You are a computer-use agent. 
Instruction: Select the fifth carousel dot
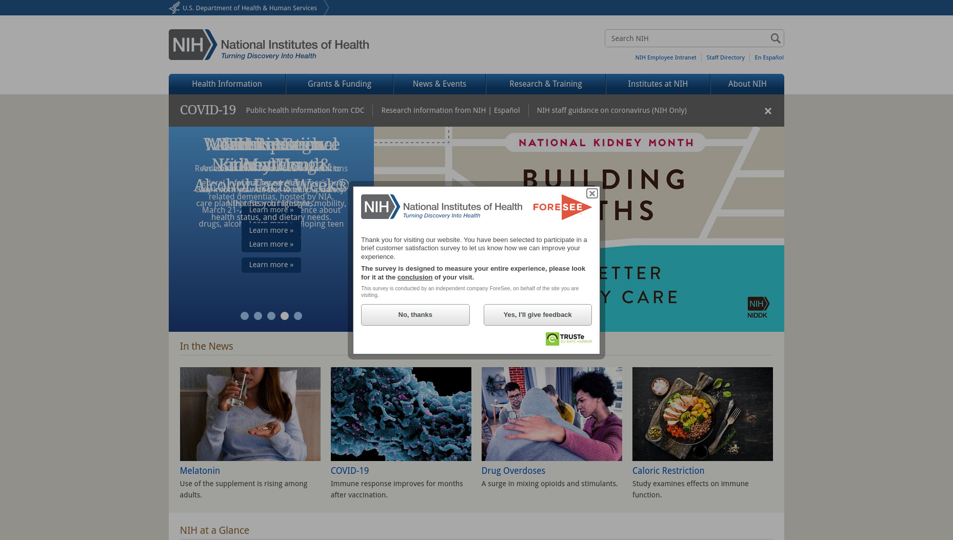pos(298,316)
